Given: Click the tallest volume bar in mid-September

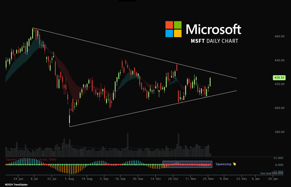Looking at the screenshot, I should [x=128, y=144].
